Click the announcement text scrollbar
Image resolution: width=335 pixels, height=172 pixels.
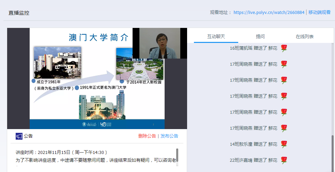[177, 155]
